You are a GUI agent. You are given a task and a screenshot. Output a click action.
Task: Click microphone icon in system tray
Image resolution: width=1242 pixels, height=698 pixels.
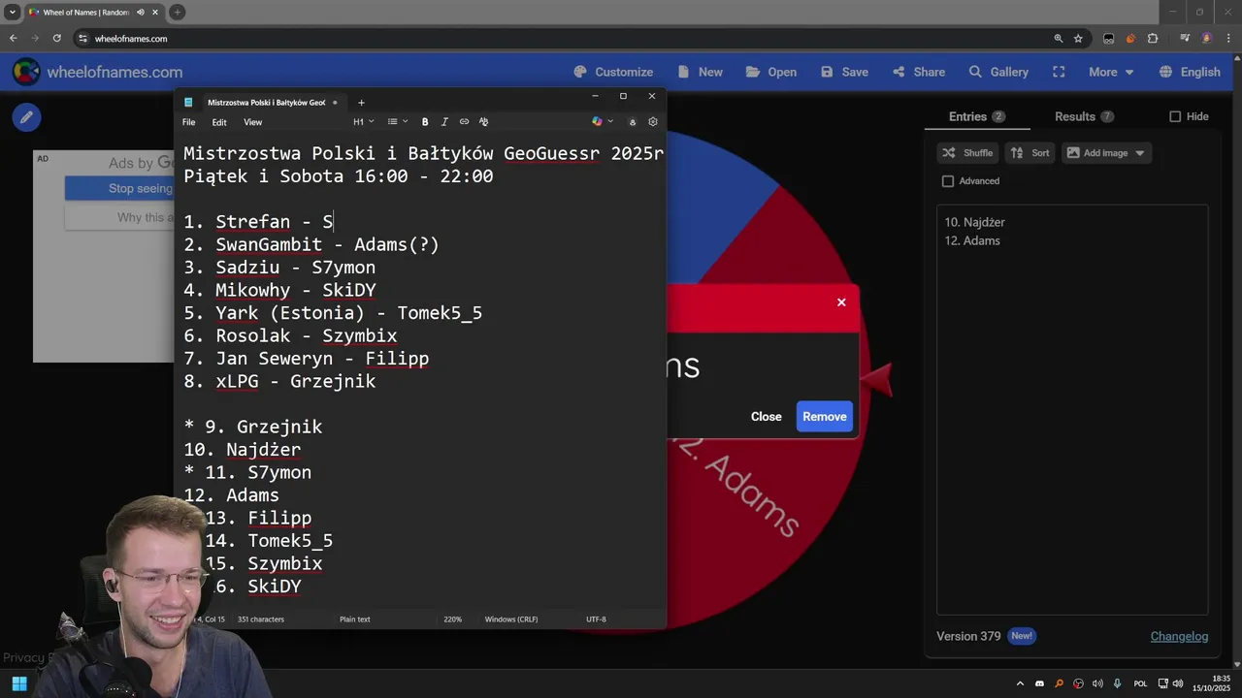(1117, 683)
